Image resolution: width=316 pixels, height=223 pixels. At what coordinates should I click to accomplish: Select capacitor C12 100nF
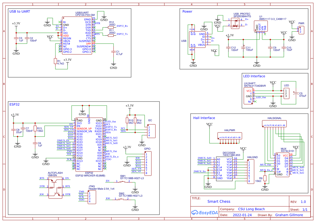(x=228, y=48)
